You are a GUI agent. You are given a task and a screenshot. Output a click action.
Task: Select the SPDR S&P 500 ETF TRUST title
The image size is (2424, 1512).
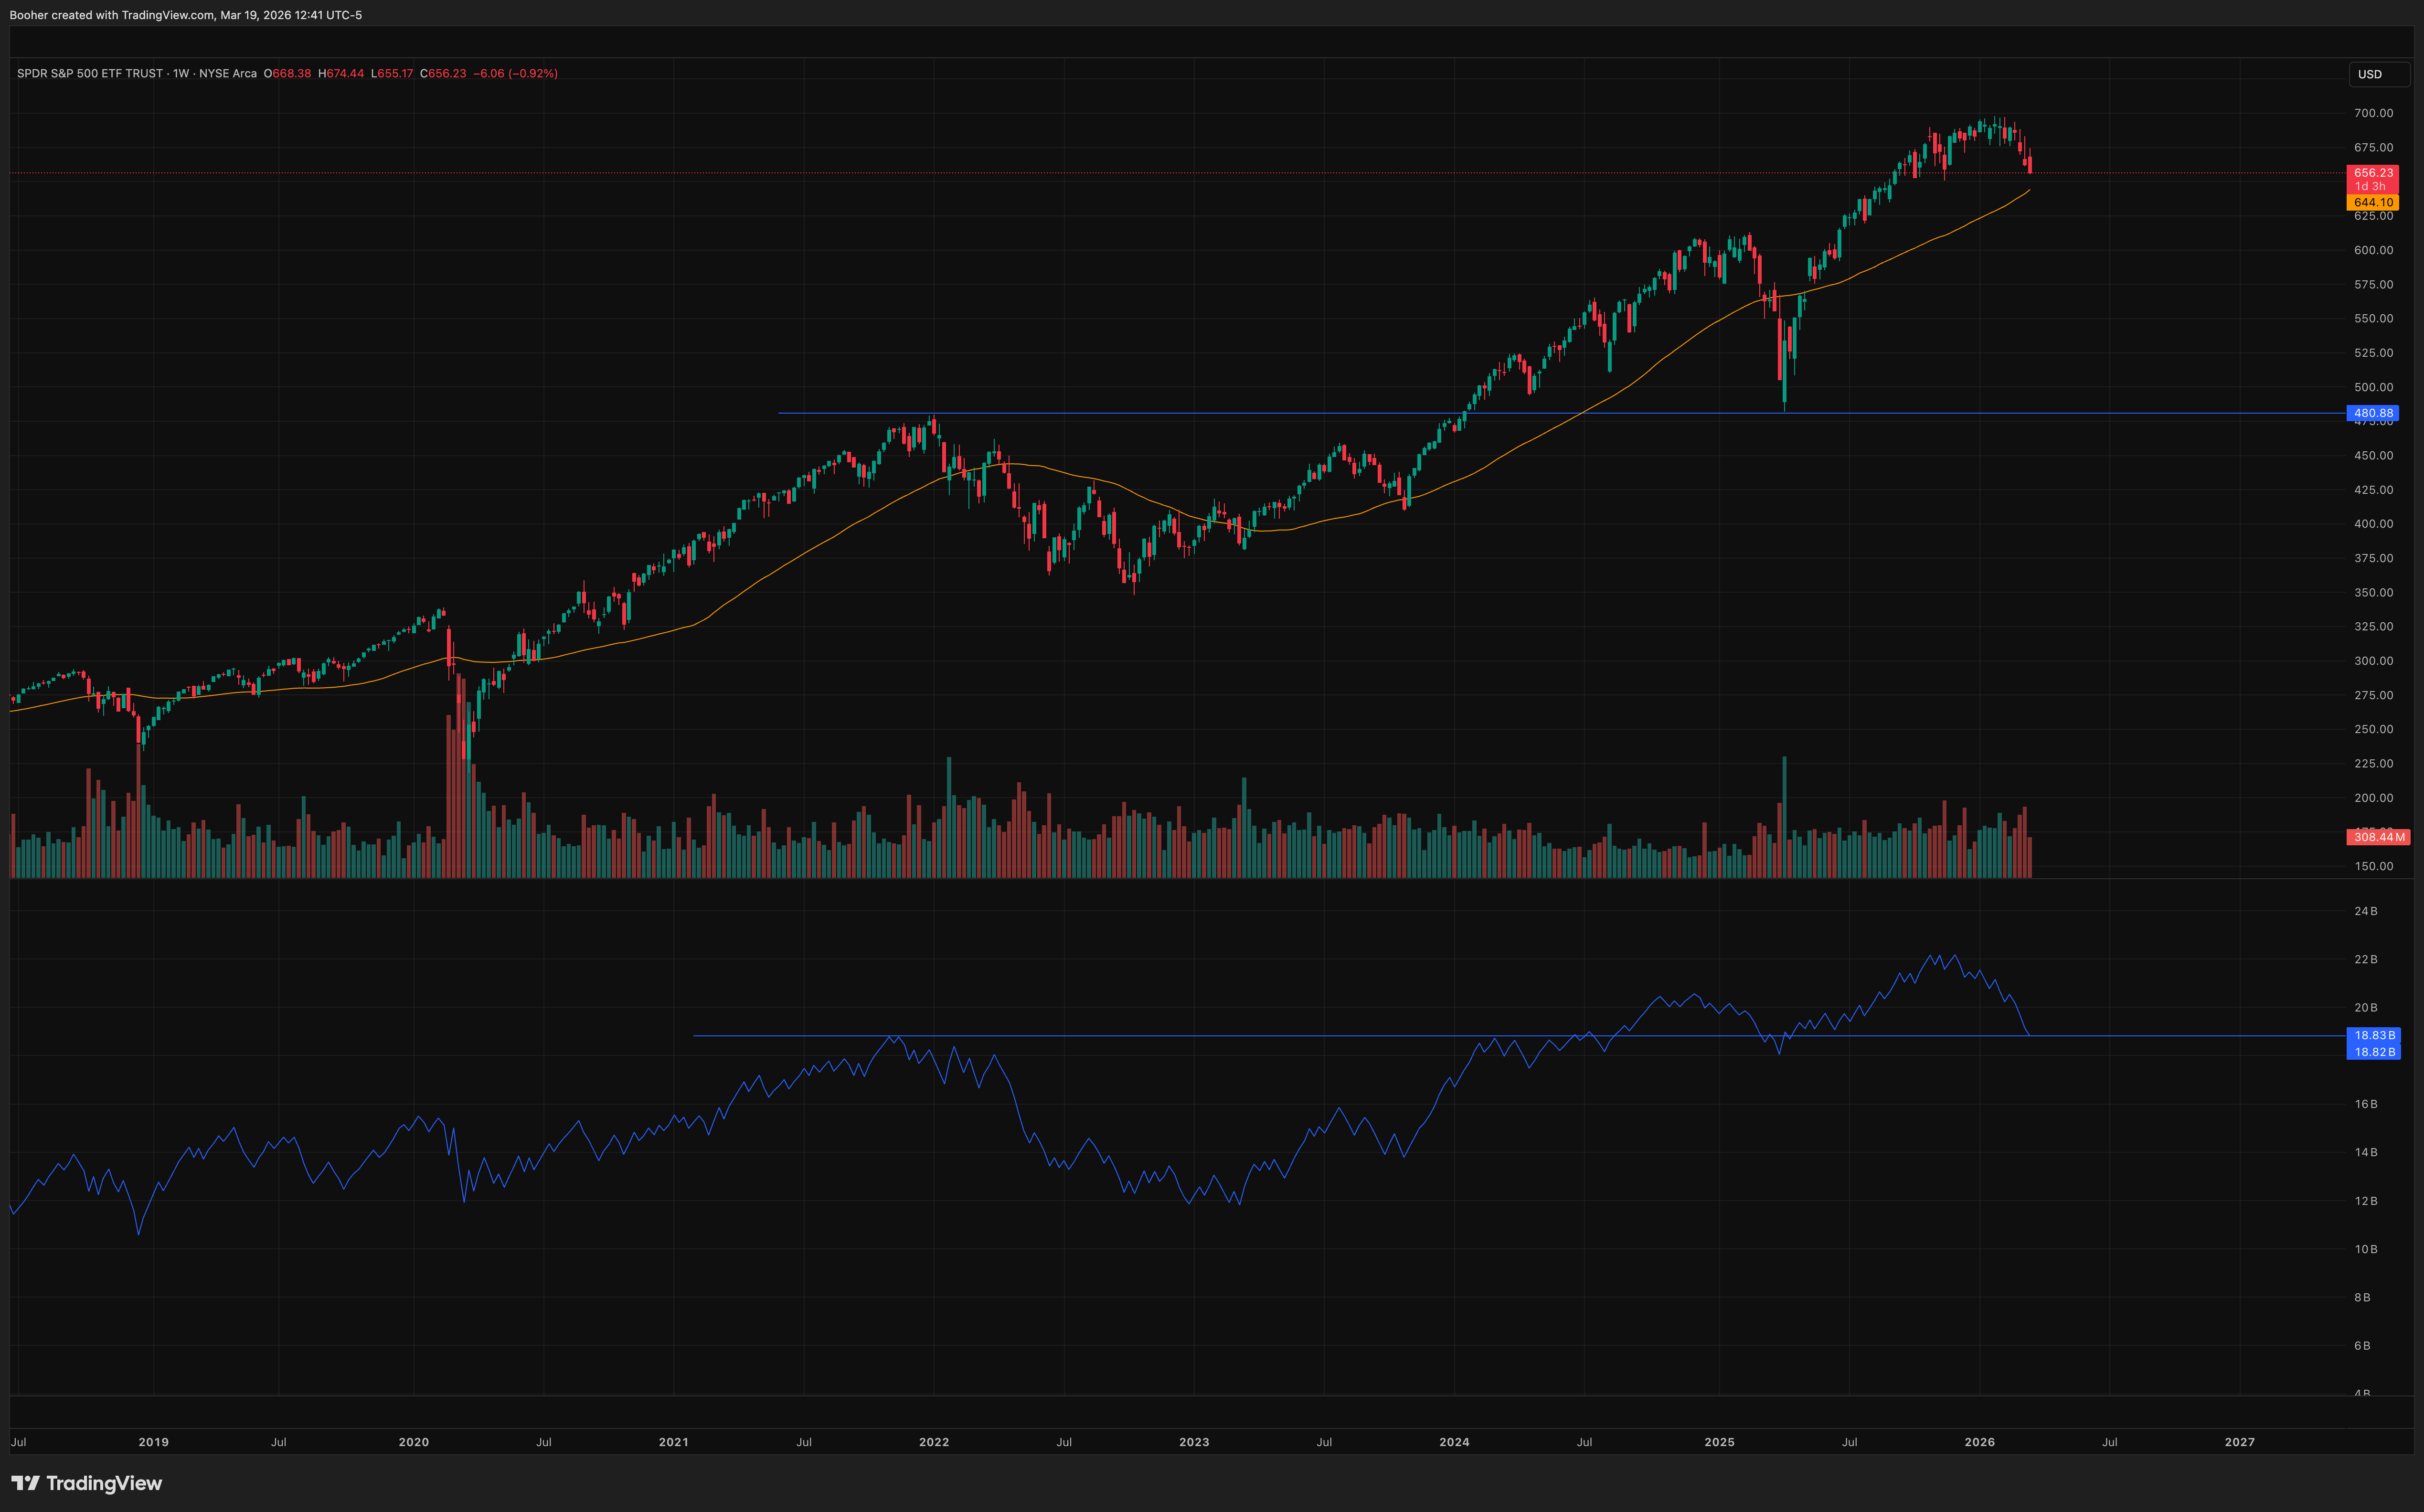click(90, 74)
